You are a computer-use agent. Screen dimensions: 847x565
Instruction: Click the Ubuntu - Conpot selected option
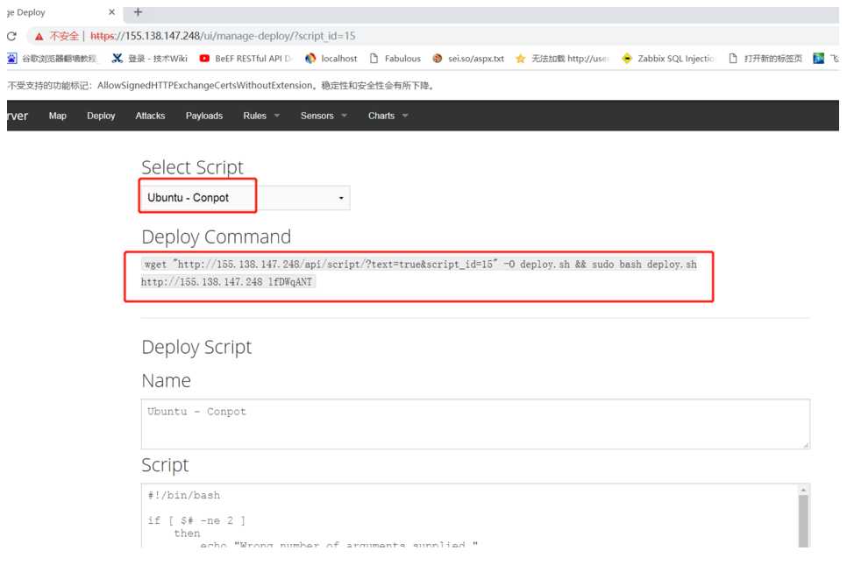click(188, 197)
